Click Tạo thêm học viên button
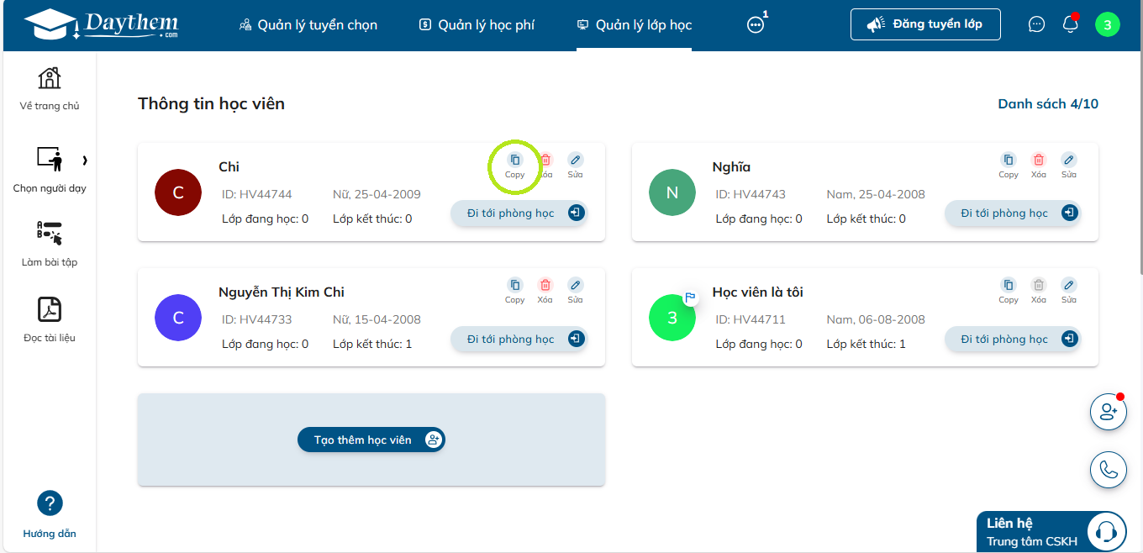The height and width of the screenshot is (553, 1143). (371, 440)
